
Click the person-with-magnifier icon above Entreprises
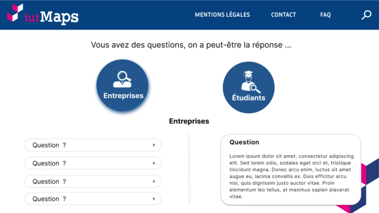[x=122, y=79]
